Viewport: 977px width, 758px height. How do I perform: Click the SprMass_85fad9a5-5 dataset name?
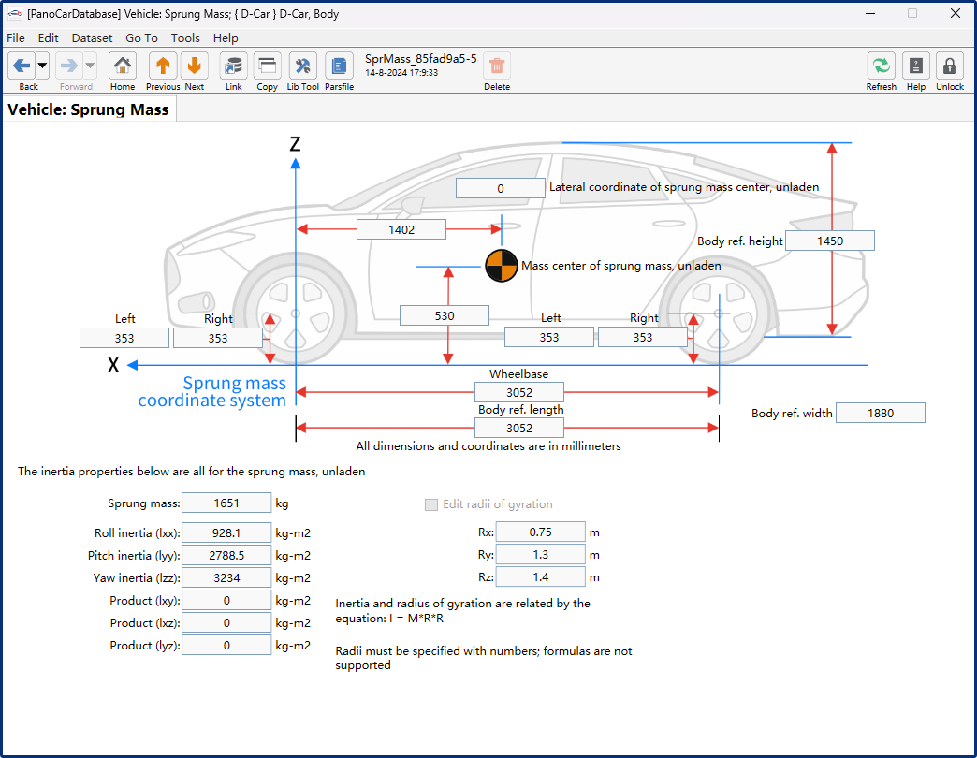click(x=420, y=59)
